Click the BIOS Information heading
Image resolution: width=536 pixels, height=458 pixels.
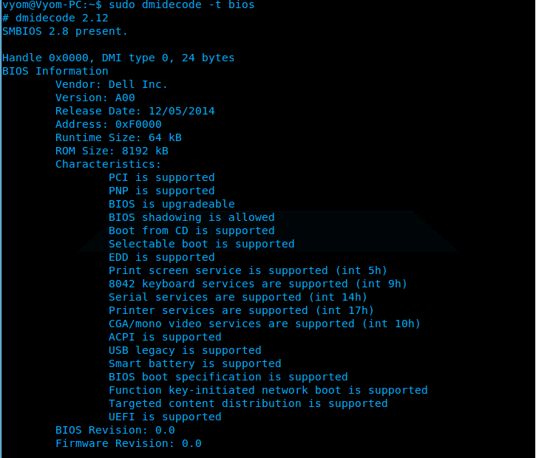click(x=55, y=72)
